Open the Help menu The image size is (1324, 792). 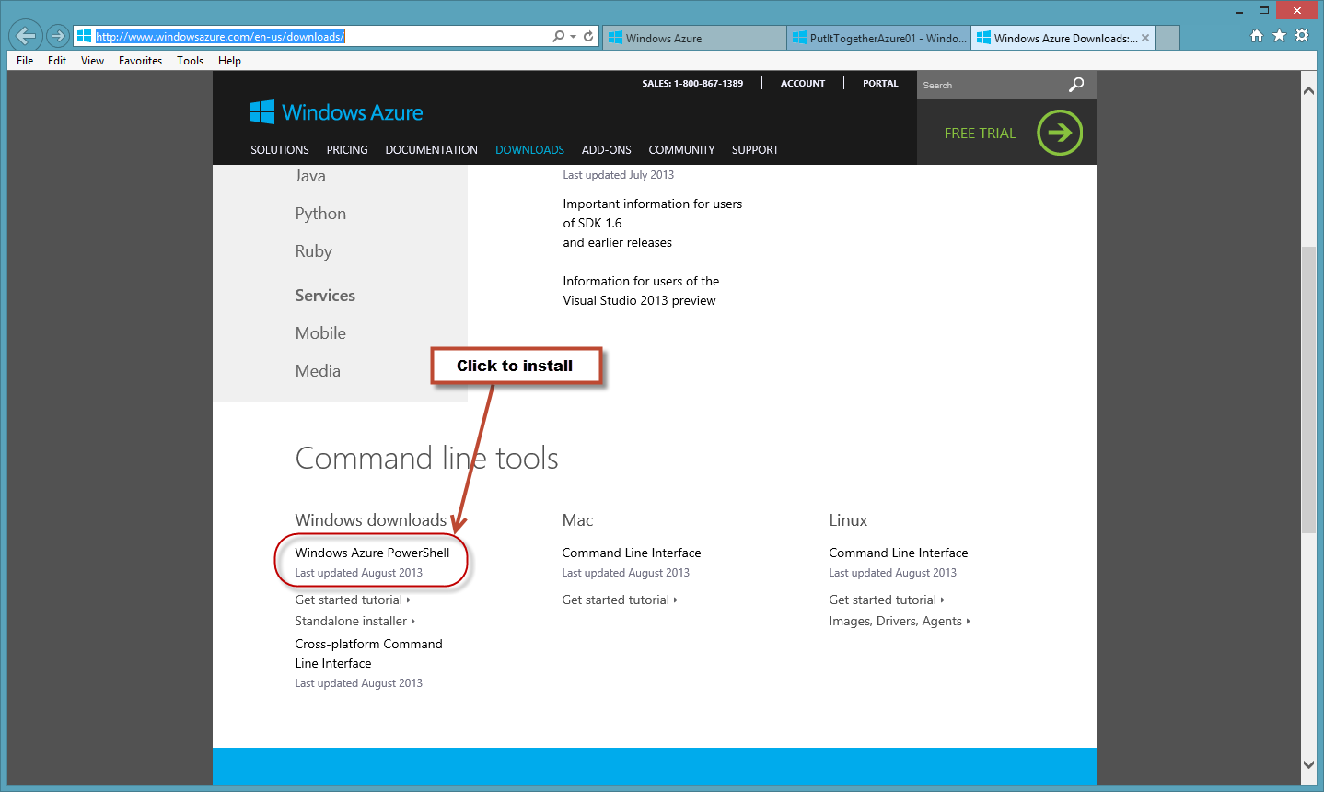229,61
